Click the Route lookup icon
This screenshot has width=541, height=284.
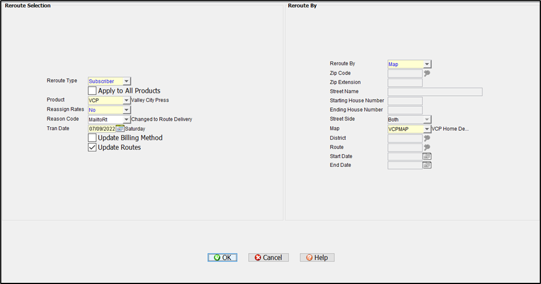tap(427, 147)
